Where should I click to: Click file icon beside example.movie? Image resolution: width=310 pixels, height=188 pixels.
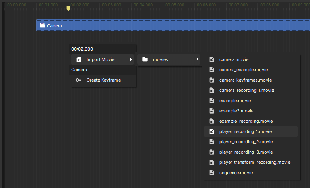[211, 101]
